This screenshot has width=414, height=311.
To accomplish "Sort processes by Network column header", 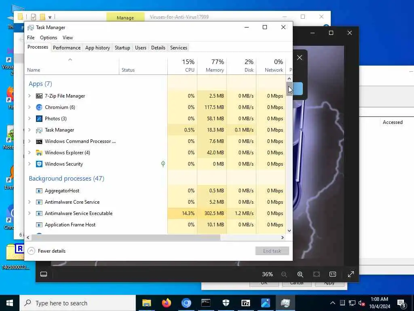I will 271,66.
